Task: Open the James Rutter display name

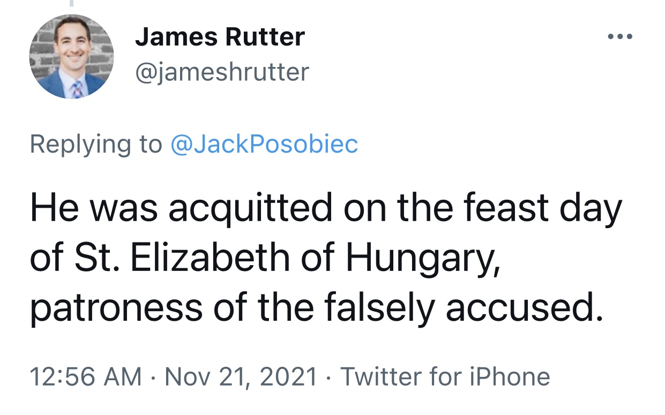Action: (220, 37)
